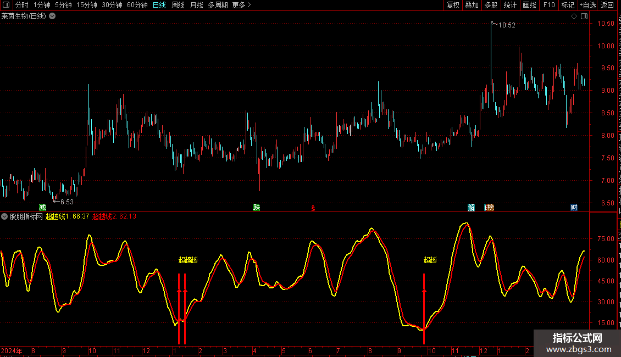Switch to 周线 weekly chart
Image resolution: width=621 pixels, height=357 pixels.
point(178,5)
